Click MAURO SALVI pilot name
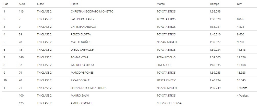The height and width of the screenshot is (109, 257). pos(80,96)
